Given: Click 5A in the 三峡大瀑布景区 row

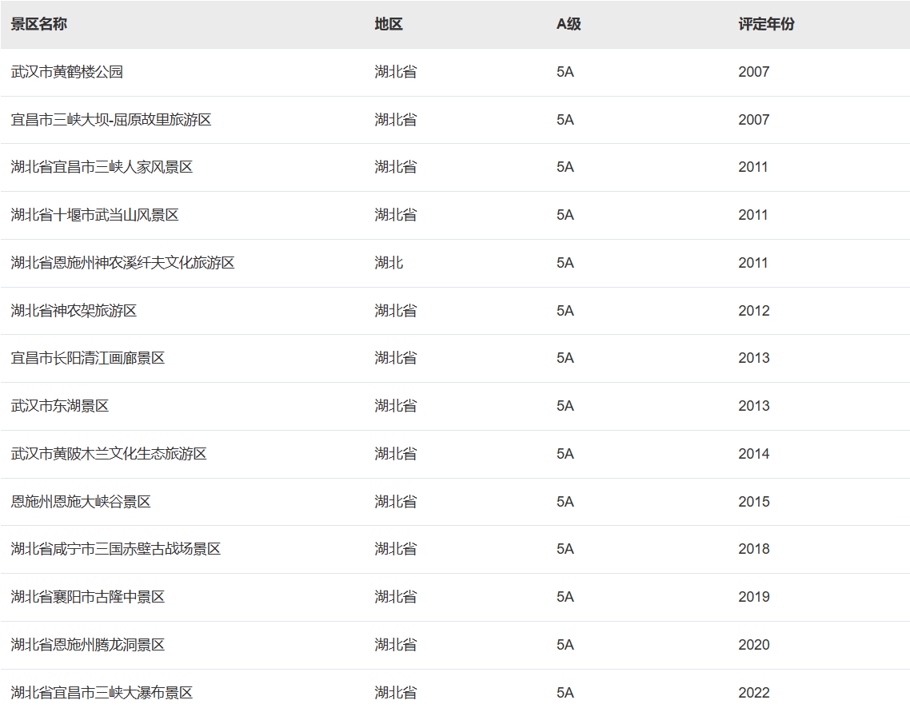Looking at the screenshot, I should [x=565, y=693].
